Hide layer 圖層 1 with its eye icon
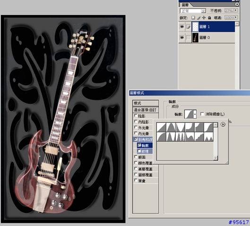 (x=182, y=27)
